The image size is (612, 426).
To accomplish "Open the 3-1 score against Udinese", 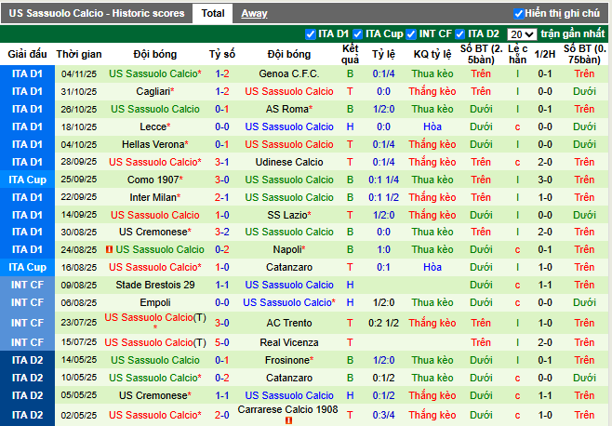I will coord(222,162).
